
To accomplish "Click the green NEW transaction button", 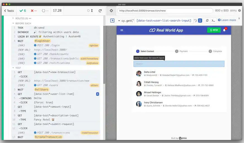I will (214, 30).
